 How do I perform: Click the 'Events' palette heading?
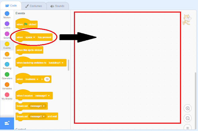(20, 13)
